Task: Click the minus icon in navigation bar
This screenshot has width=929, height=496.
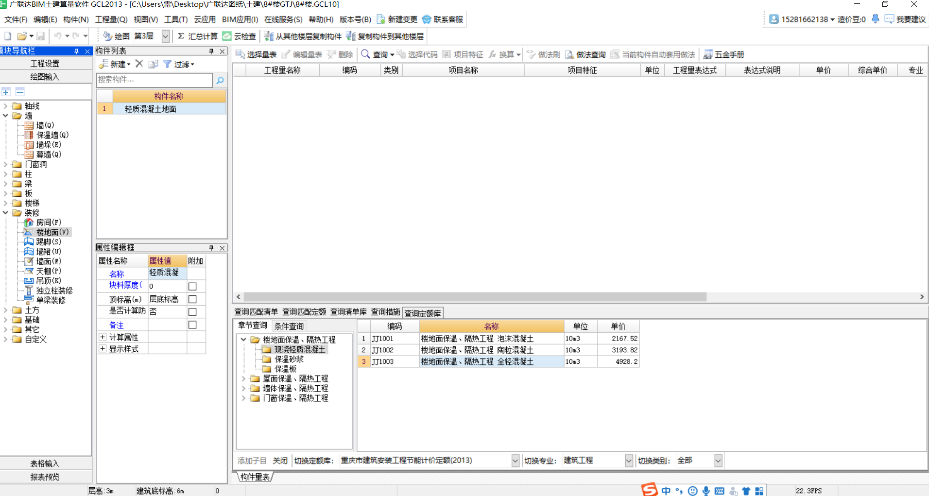Action: pyautogui.click(x=20, y=92)
